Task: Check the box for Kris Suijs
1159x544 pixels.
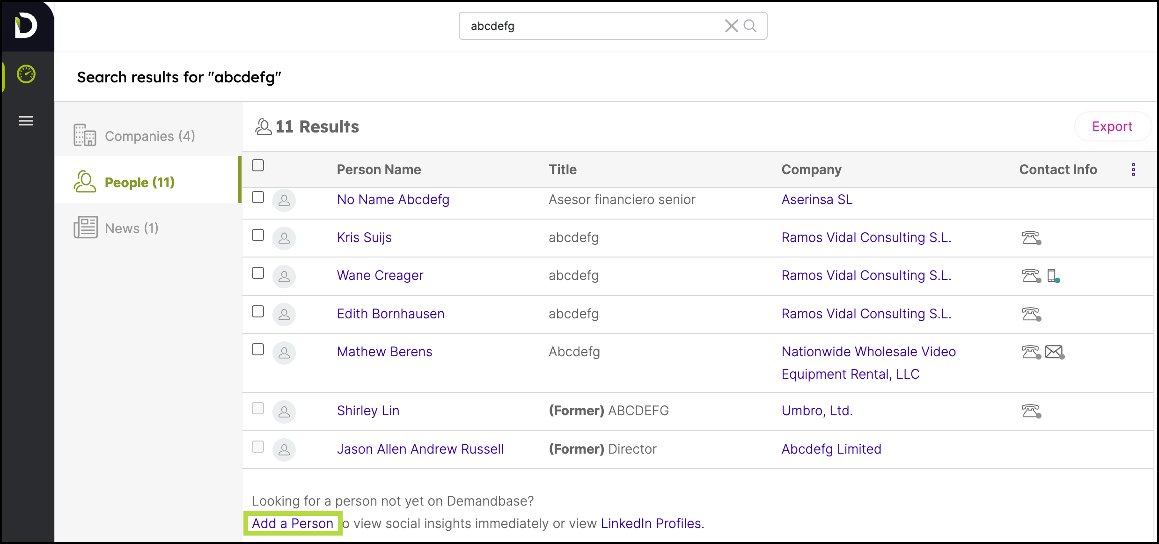Action: 258,235
